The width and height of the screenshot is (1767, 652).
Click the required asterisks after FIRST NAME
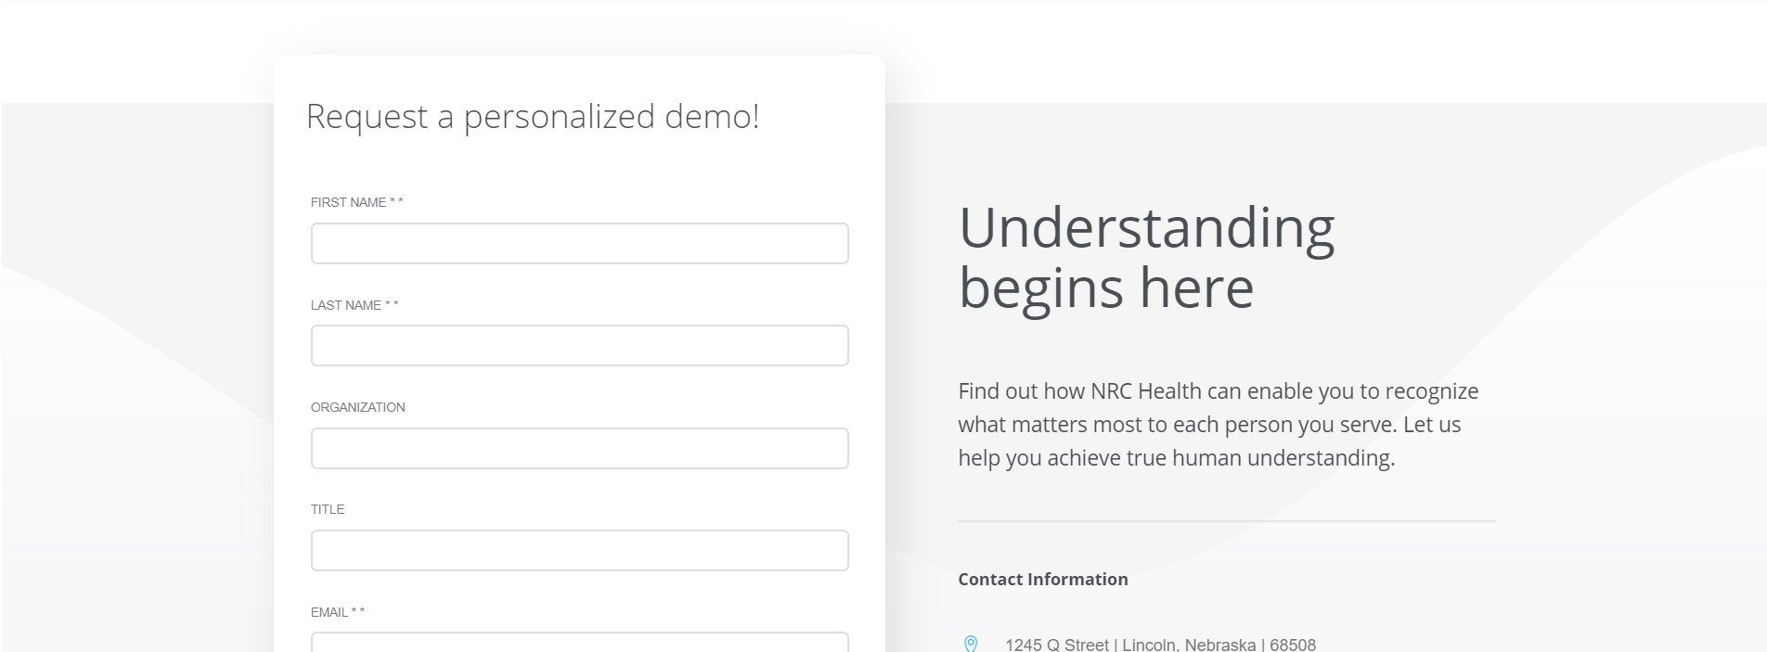[396, 202]
